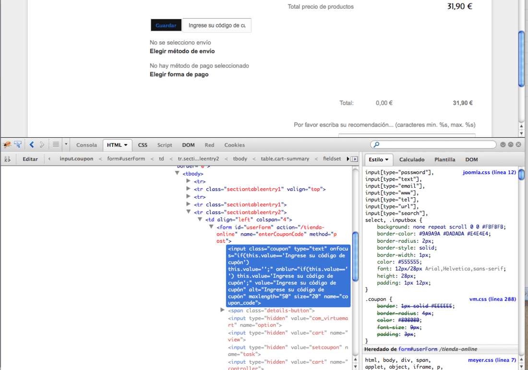
Task: Activate the inspect element pointer tool
Action: (18, 145)
